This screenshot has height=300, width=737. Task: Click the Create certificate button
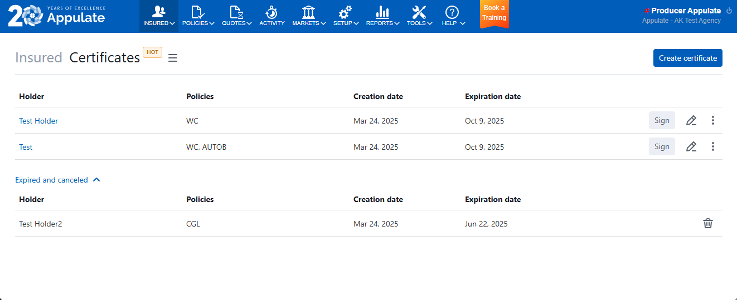[687, 58]
